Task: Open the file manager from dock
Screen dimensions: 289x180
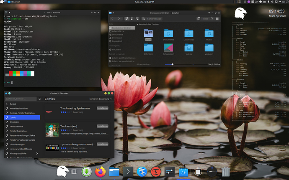Action: coord(114,172)
